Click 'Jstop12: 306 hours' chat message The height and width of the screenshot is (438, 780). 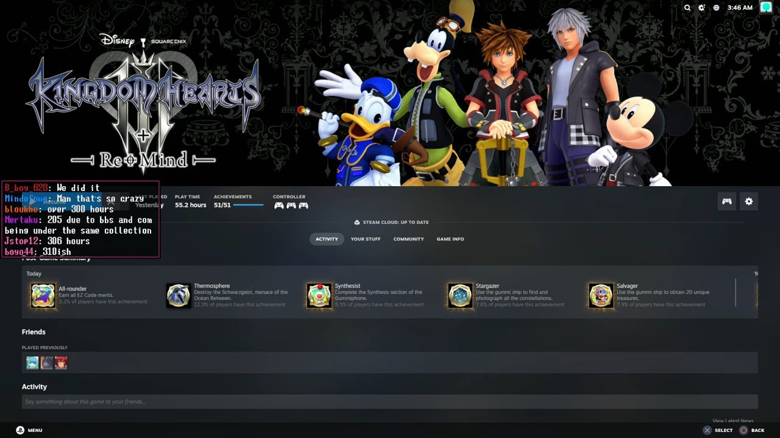47,241
